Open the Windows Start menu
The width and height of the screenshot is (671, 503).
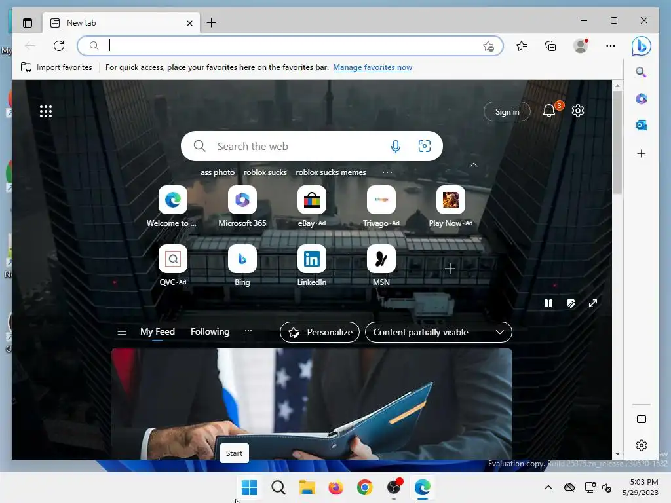(250, 487)
